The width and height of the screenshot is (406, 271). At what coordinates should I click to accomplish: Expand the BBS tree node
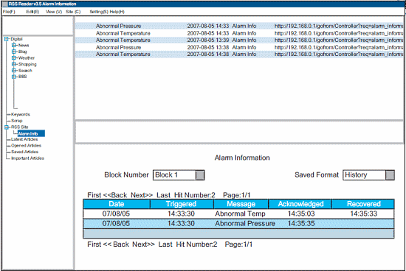[14, 77]
